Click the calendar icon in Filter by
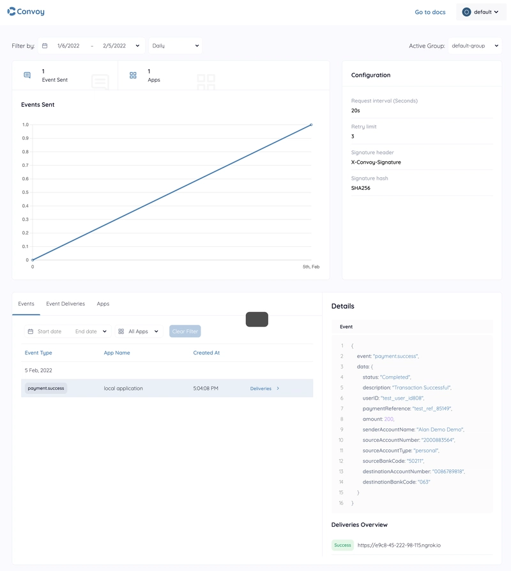 coord(45,46)
